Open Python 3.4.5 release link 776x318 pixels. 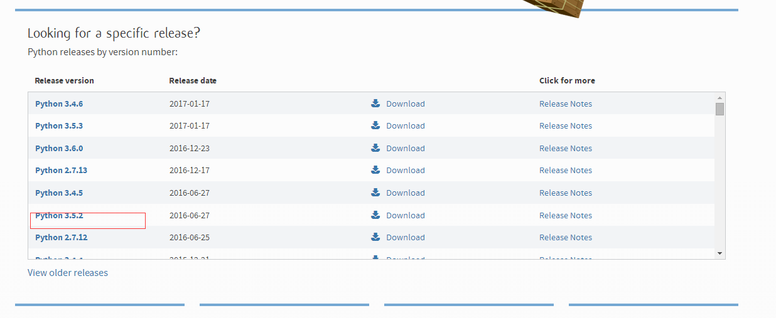[x=59, y=193]
